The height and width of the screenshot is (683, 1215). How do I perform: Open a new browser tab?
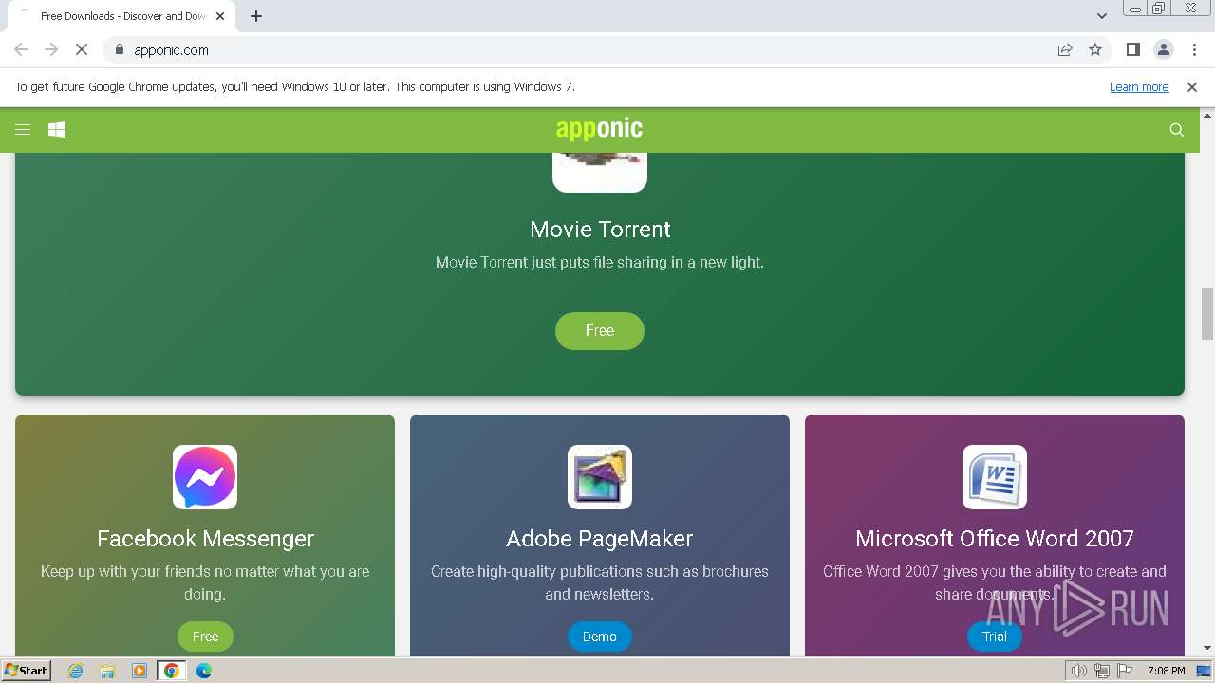pyautogui.click(x=256, y=16)
